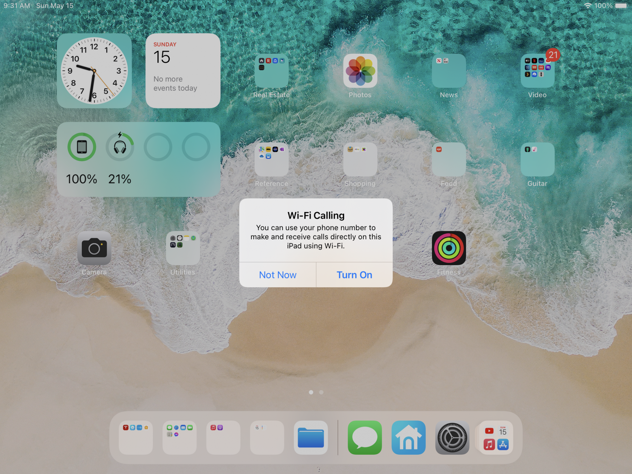
Task: Tap Turn On for Wi-Fi Calling
Action: pos(354,275)
